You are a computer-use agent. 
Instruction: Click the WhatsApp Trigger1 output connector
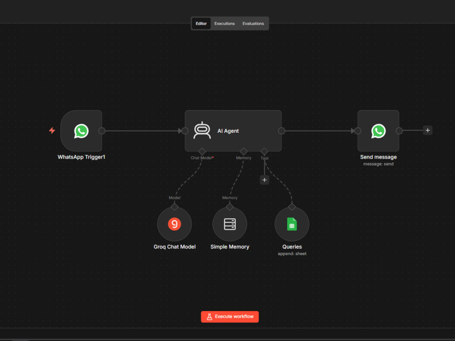[x=102, y=131]
